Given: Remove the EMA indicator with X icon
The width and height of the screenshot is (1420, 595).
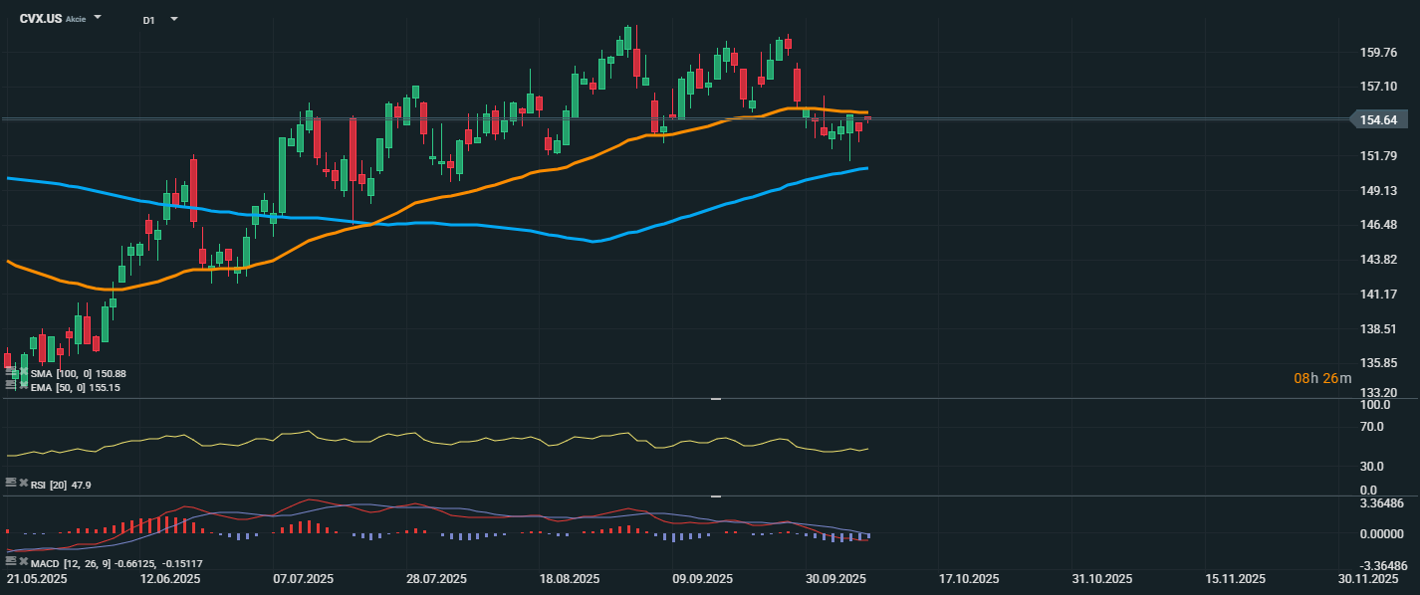Looking at the screenshot, I should click(x=23, y=386).
